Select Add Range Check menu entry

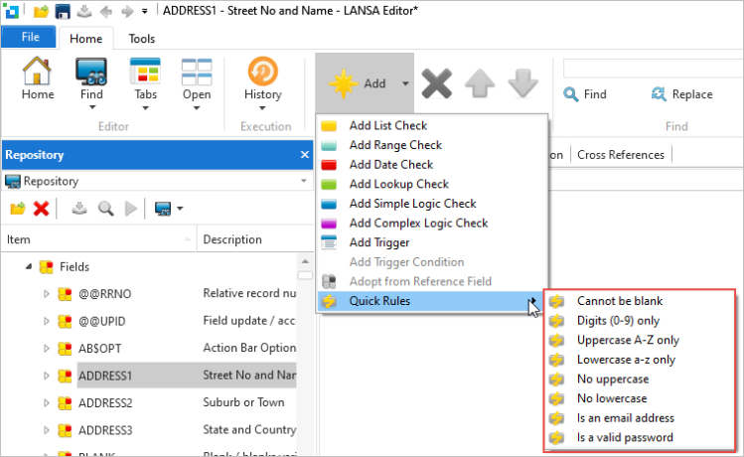click(395, 145)
